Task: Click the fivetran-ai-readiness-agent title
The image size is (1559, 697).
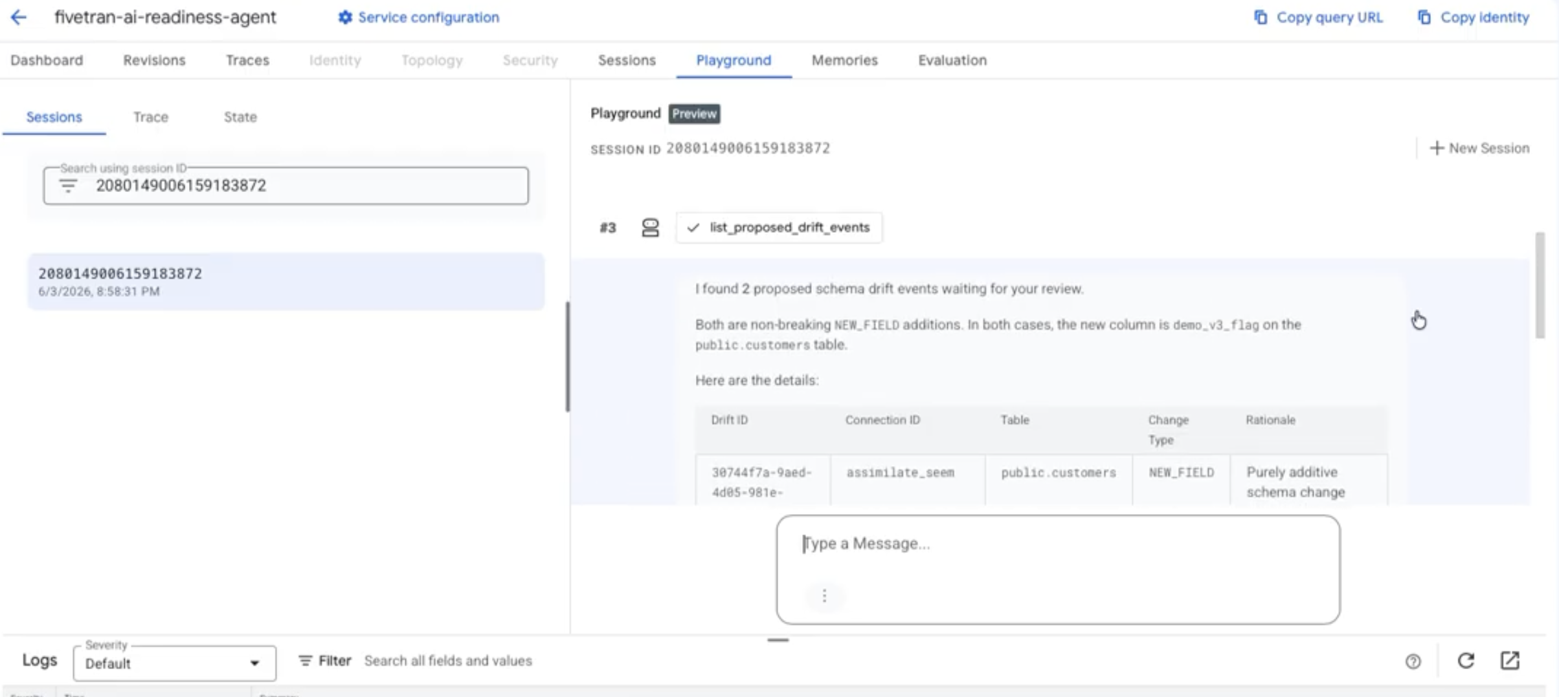Action: coord(165,17)
